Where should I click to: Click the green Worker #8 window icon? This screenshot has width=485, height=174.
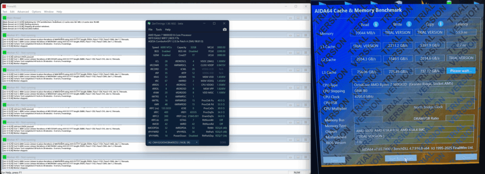4,157
